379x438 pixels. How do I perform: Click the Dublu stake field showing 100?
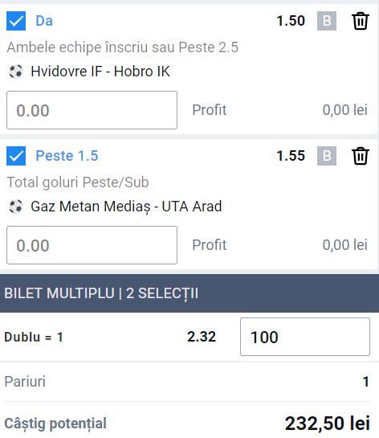[305, 337]
